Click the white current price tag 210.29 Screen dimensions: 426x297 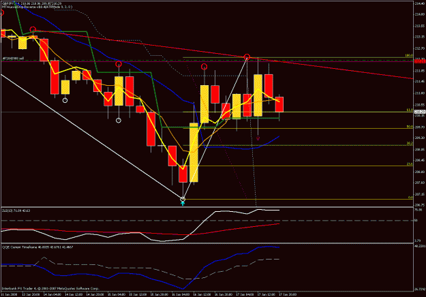click(x=420, y=112)
